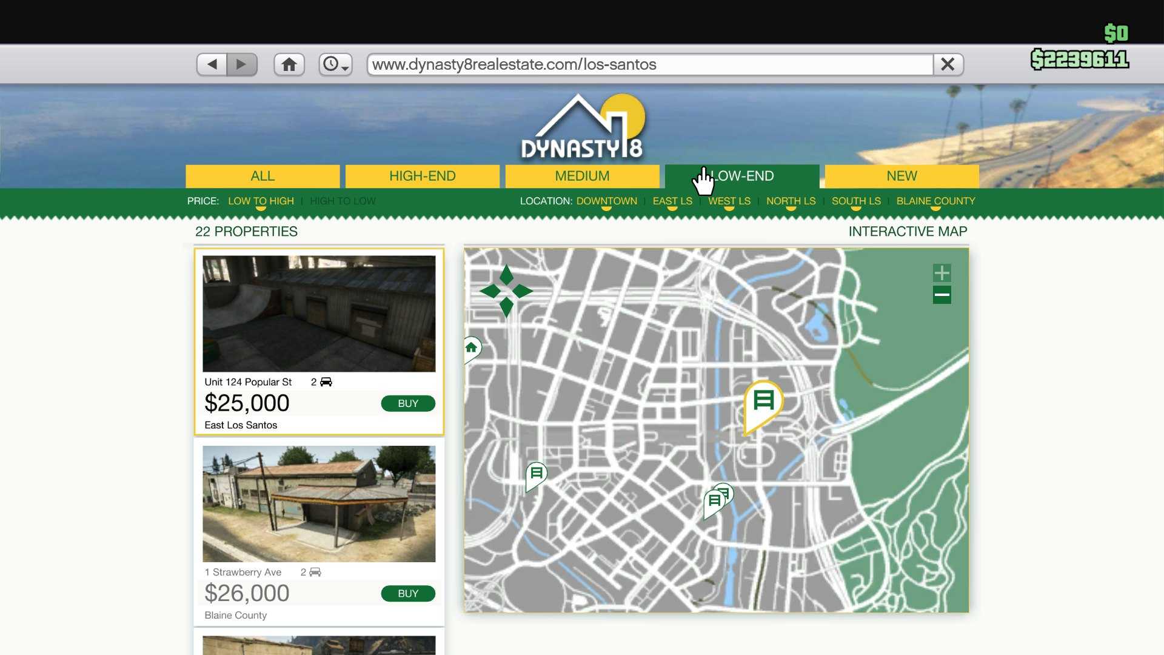Click the Blaine County label under Strawberry Ave
Viewport: 1164px width, 655px height.
[x=236, y=615]
